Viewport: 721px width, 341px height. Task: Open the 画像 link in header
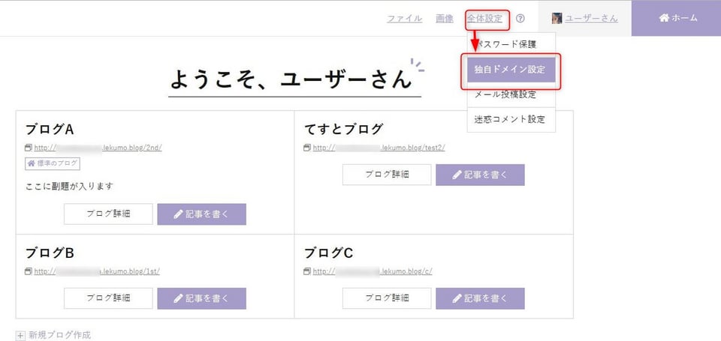pos(445,19)
